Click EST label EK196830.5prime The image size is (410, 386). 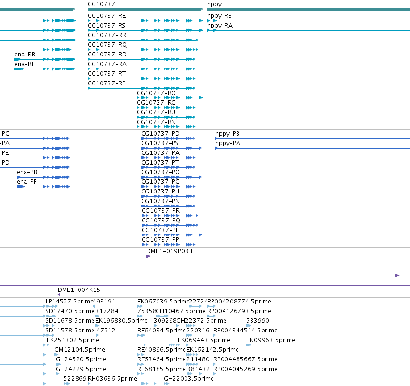tap(122, 321)
